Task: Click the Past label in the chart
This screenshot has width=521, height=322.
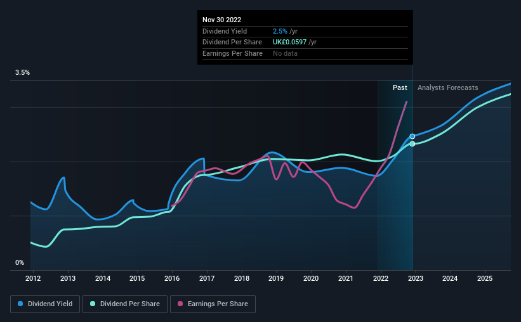Action: [400, 87]
